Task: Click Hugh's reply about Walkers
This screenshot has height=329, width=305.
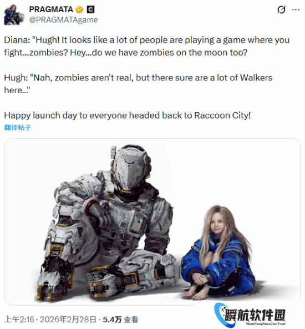Action: (x=138, y=84)
